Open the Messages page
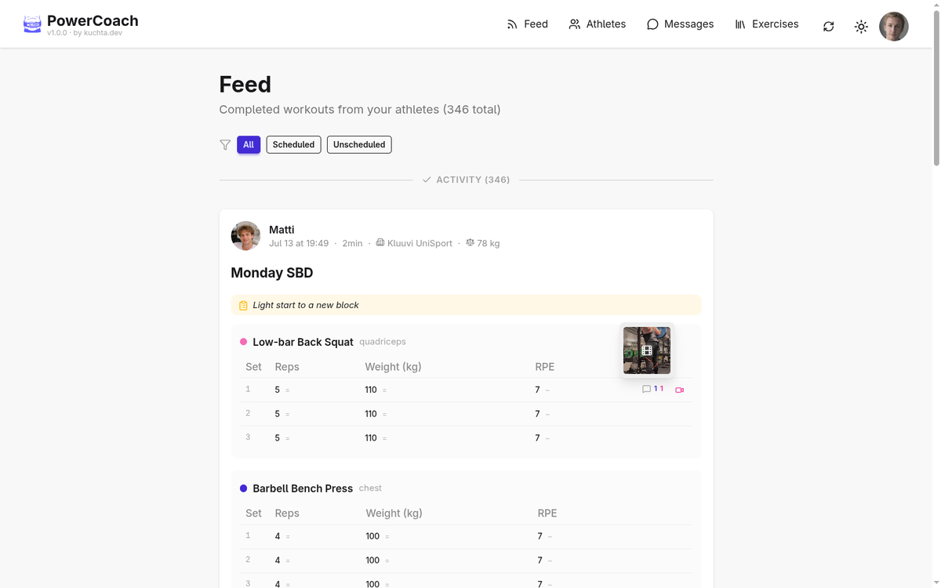 680,24
